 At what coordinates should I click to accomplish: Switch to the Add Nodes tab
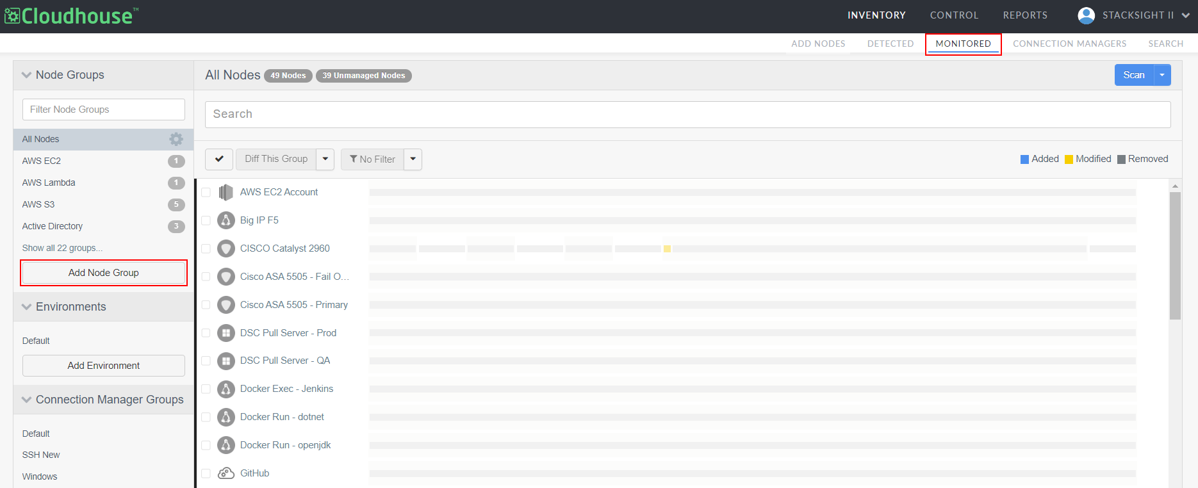click(x=818, y=44)
